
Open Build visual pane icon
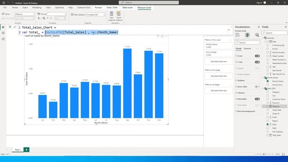coord(238,35)
